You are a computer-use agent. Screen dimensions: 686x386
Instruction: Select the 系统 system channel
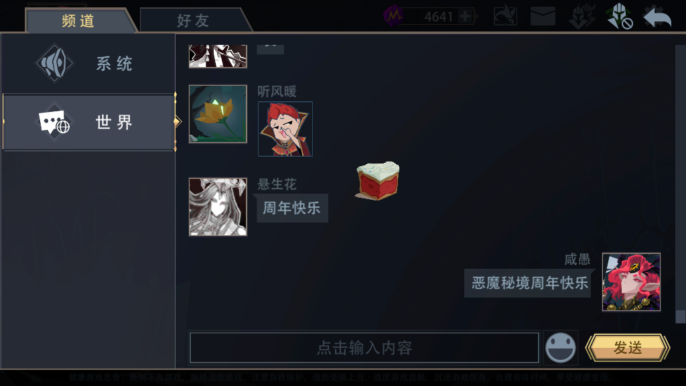pos(88,64)
